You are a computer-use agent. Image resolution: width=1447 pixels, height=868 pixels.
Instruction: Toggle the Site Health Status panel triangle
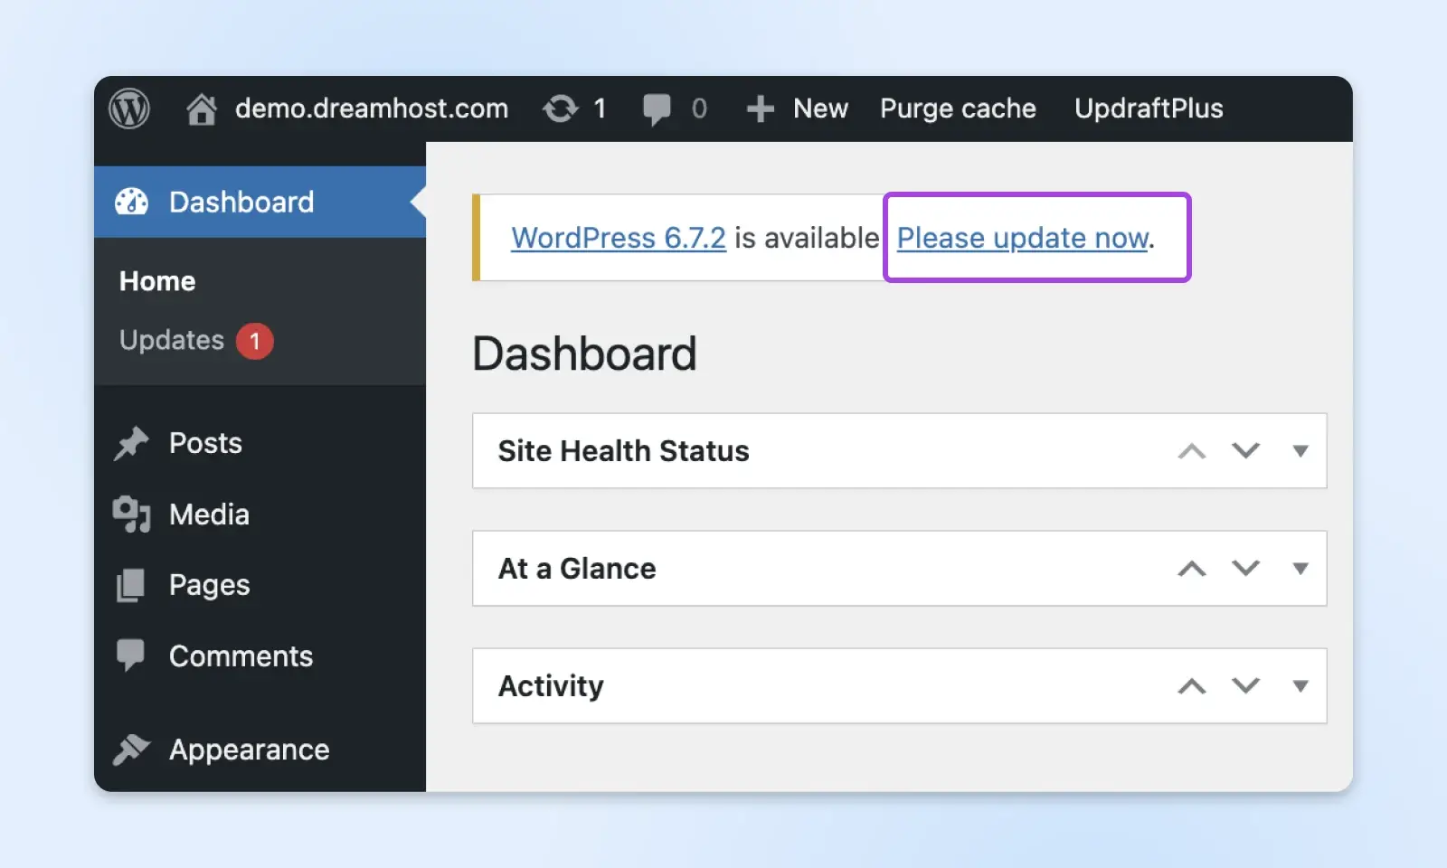coord(1300,451)
